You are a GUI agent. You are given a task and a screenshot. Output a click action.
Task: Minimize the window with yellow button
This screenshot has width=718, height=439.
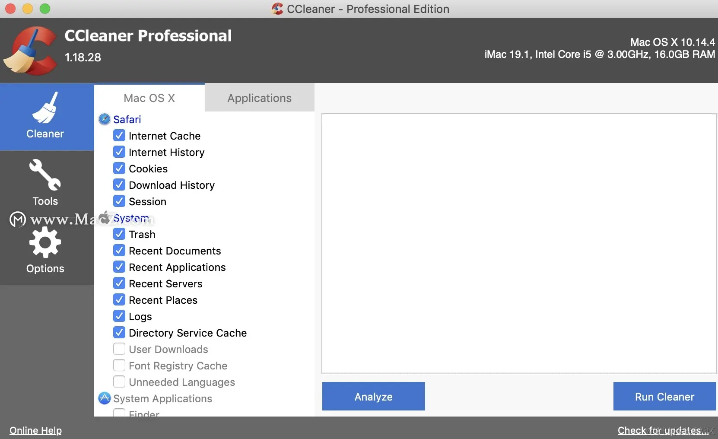coord(28,9)
